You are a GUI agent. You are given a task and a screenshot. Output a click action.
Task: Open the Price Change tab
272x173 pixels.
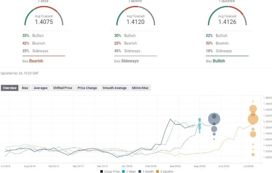[x=87, y=88]
